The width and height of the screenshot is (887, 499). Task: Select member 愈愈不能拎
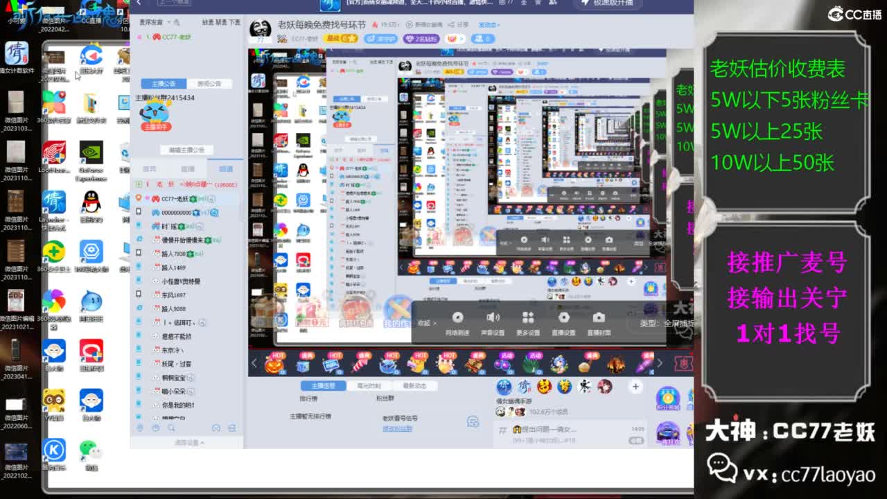pyautogui.click(x=187, y=336)
